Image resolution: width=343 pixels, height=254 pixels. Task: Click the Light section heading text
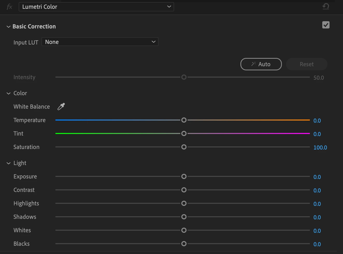(x=20, y=163)
